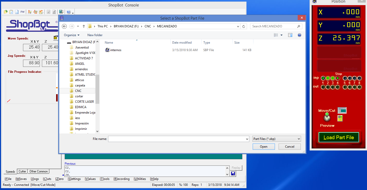Open the File name dropdown arrow

[x=248, y=139]
